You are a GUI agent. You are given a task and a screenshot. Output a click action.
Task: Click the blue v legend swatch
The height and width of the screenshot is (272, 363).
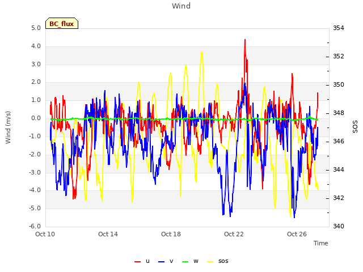point(161,262)
